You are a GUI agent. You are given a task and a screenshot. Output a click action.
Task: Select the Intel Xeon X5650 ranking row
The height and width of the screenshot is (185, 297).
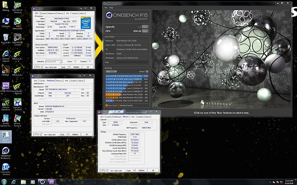click(x=127, y=76)
